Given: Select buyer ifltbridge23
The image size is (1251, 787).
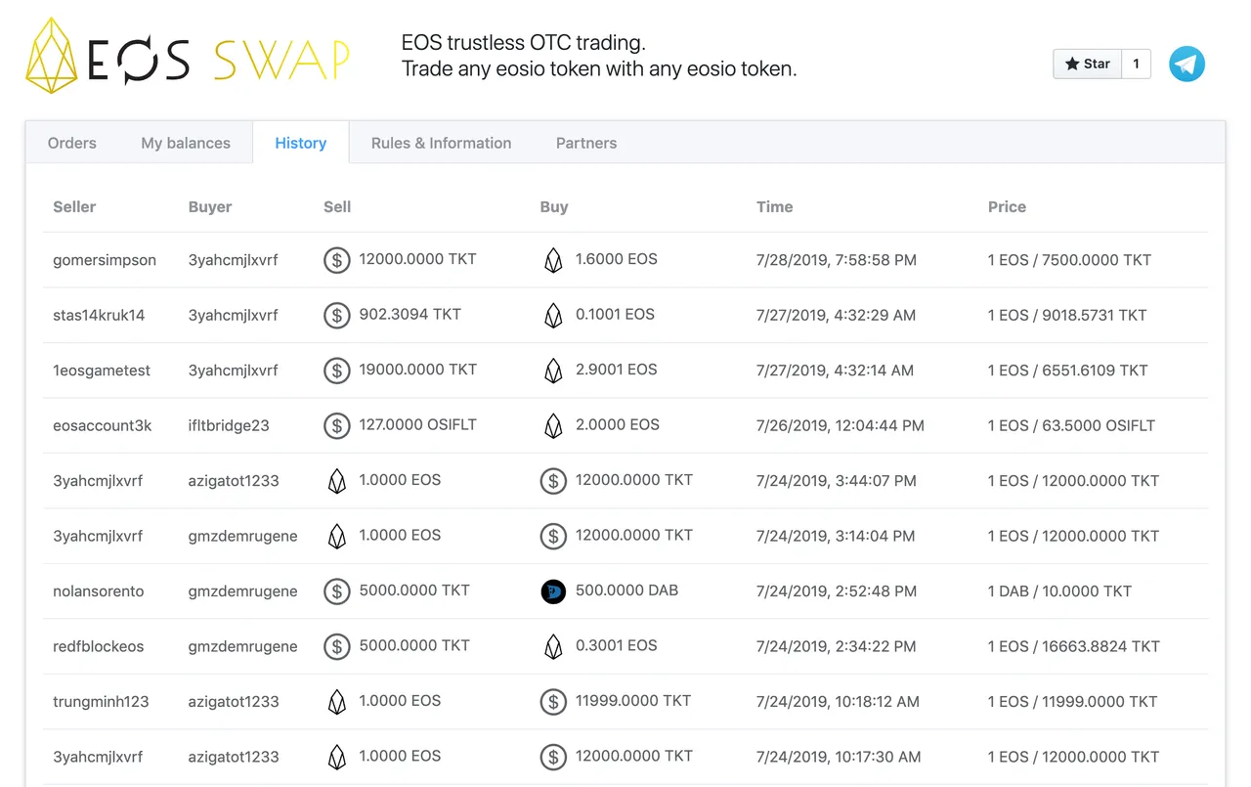Looking at the screenshot, I should [229, 425].
